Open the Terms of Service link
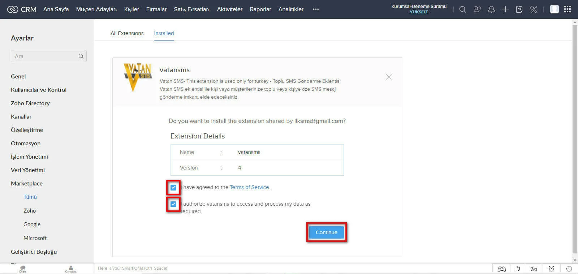The image size is (578, 274). point(249,187)
